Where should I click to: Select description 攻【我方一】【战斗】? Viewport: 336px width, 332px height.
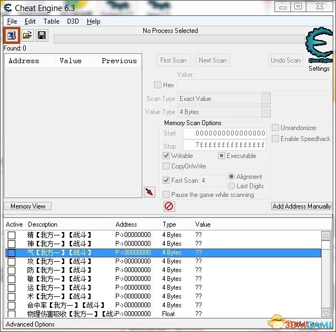[59, 261]
